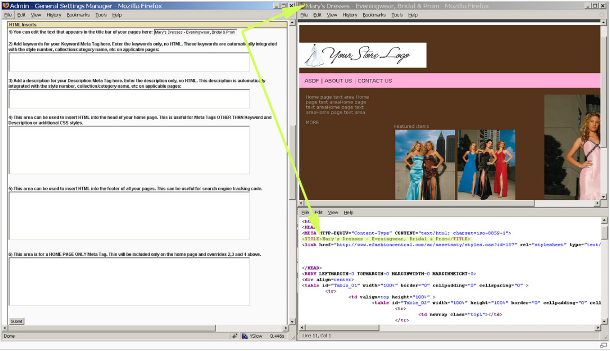Click scroll-up arrow in Admin page scrollbar
This screenshot has width=610, height=351.
tap(292, 23)
